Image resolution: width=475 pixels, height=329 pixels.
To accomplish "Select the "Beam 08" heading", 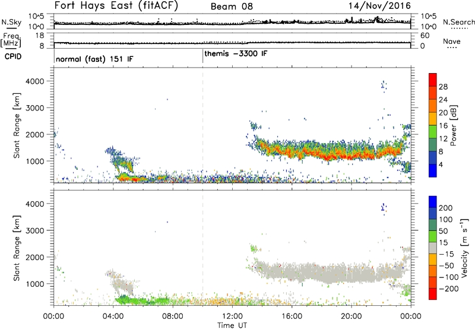I will point(232,7).
